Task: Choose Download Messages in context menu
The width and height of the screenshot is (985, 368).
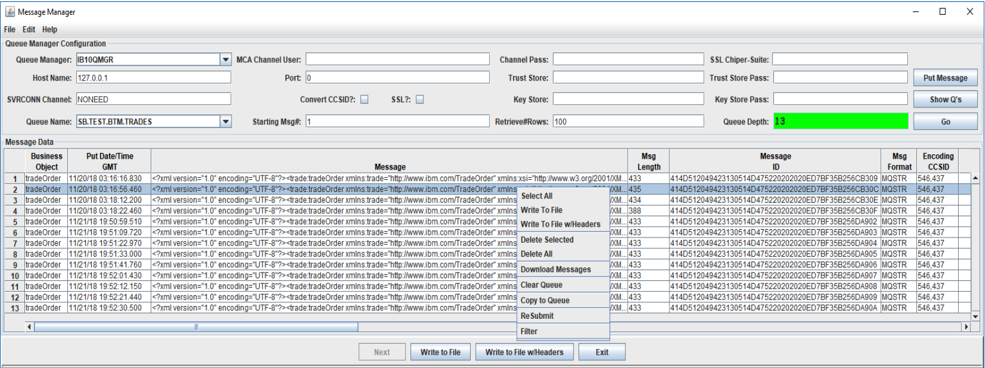Action: [563, 269]
